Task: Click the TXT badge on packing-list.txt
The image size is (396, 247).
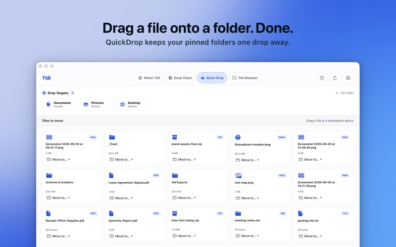Action: point(345,213)
